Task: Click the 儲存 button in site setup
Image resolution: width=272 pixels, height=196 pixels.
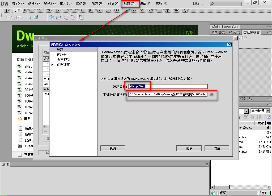Action: (x=189, y=148)
